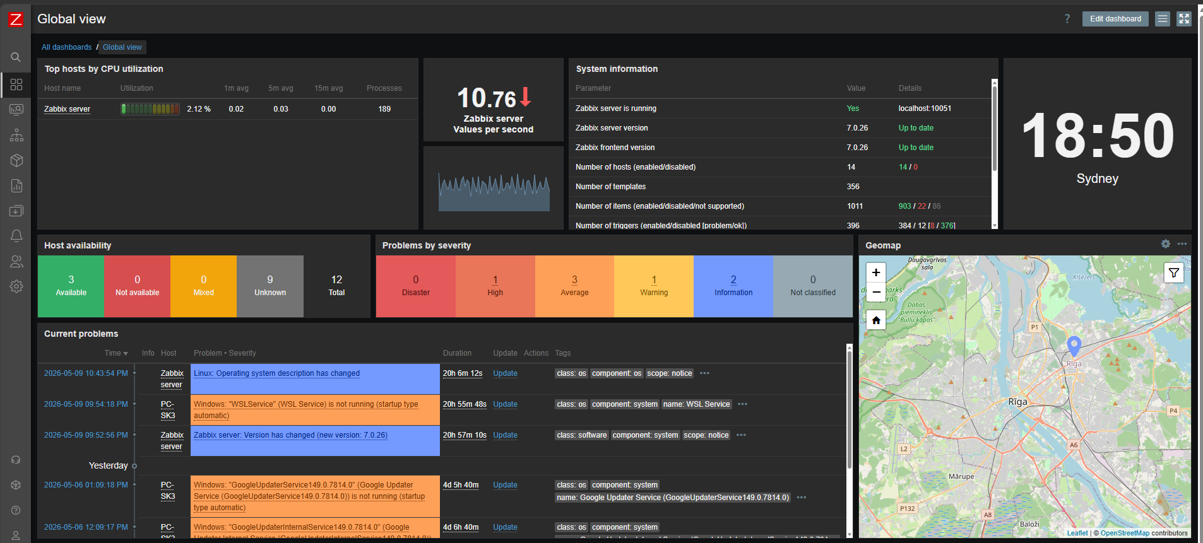The width and height of the screenshot is (1203, 543).
Task: Open the Reports sidebar icon
Action: (x=16, y=185)
